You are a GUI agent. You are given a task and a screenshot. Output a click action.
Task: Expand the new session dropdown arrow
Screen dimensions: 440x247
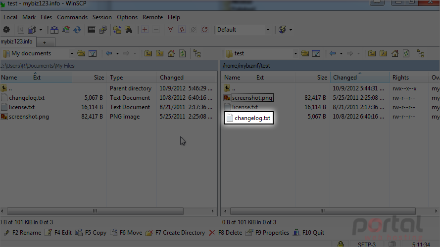(x=291, y=30)
